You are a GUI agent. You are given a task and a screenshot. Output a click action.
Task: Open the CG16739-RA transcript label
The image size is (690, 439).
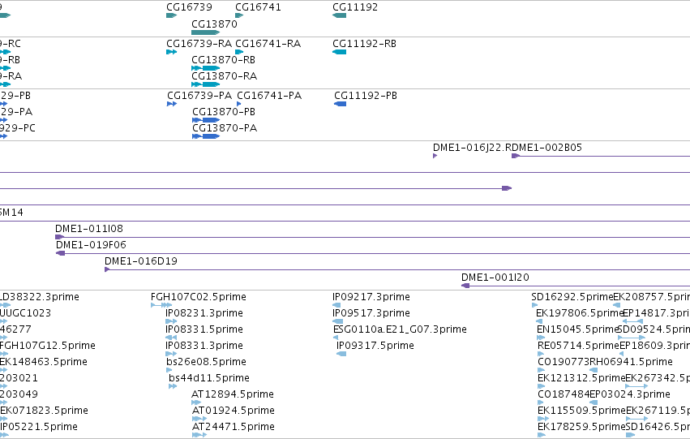(x=199, y=44)
